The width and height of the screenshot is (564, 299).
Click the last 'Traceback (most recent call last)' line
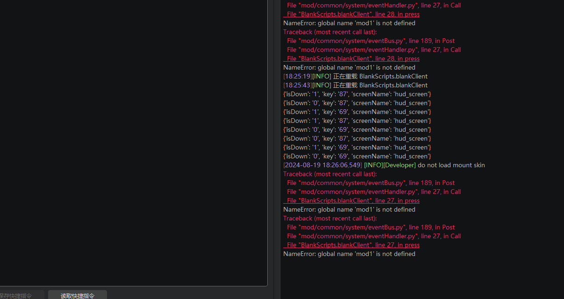click(330, 219)
